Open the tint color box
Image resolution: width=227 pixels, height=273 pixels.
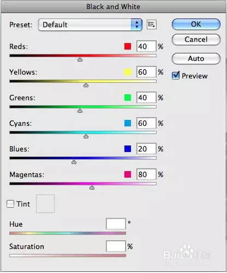click(45, 204)
